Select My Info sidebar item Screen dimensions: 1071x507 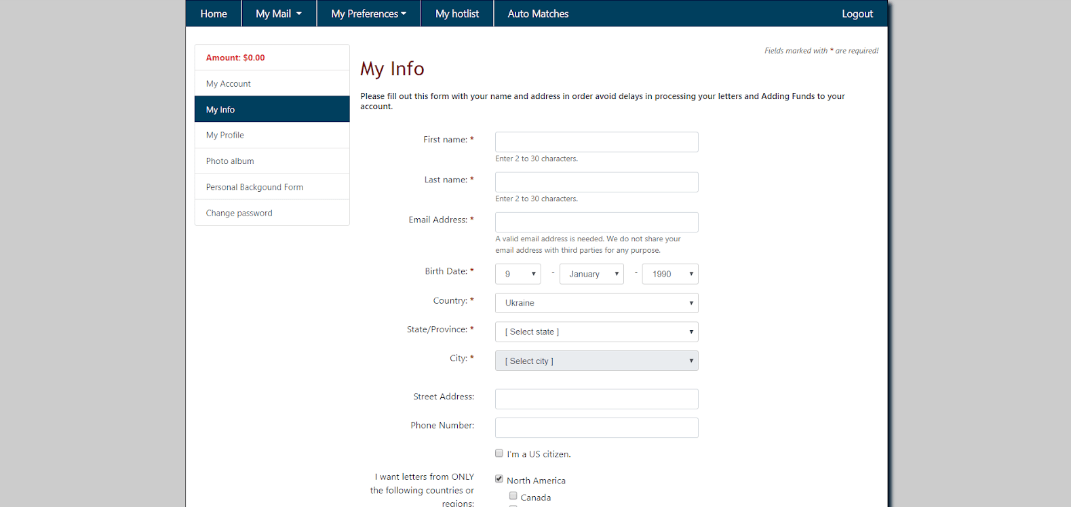tap(272, 109)
